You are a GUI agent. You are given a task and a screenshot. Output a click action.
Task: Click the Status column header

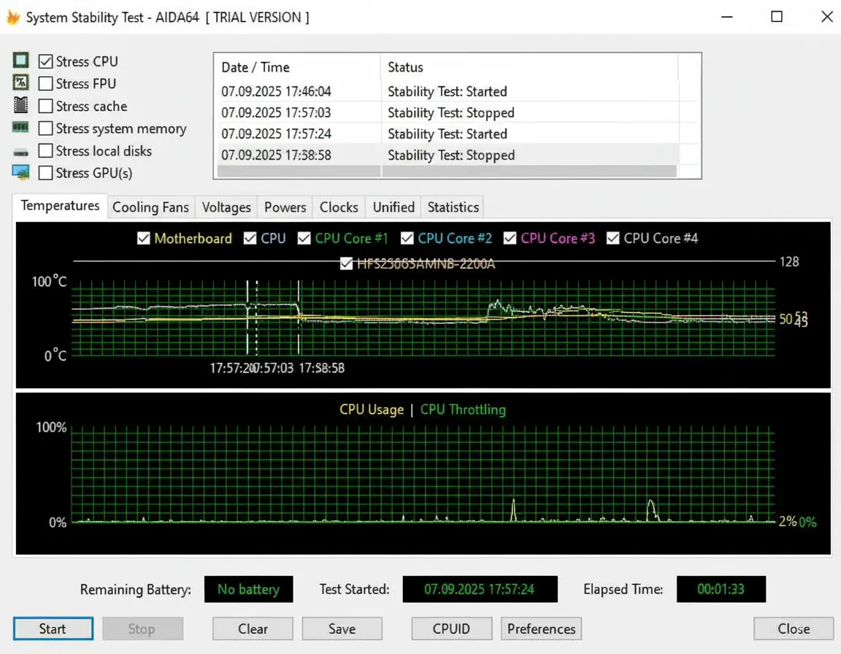pos(529,67)
